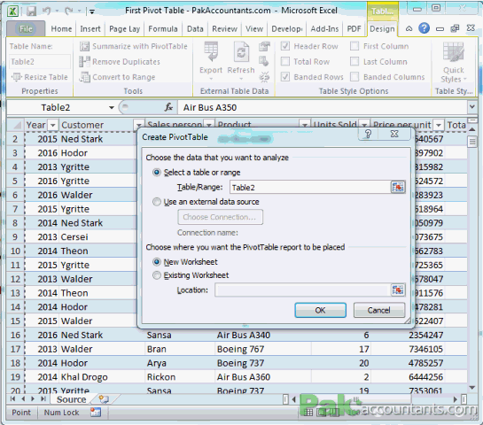The height and width of the screenshot is (425, 483).
Task: Click the Excel application icon in title bar
Action: 12,12
